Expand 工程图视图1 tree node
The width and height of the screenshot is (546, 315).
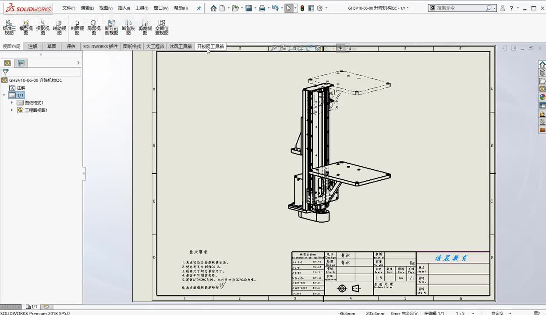pos(12,110)
